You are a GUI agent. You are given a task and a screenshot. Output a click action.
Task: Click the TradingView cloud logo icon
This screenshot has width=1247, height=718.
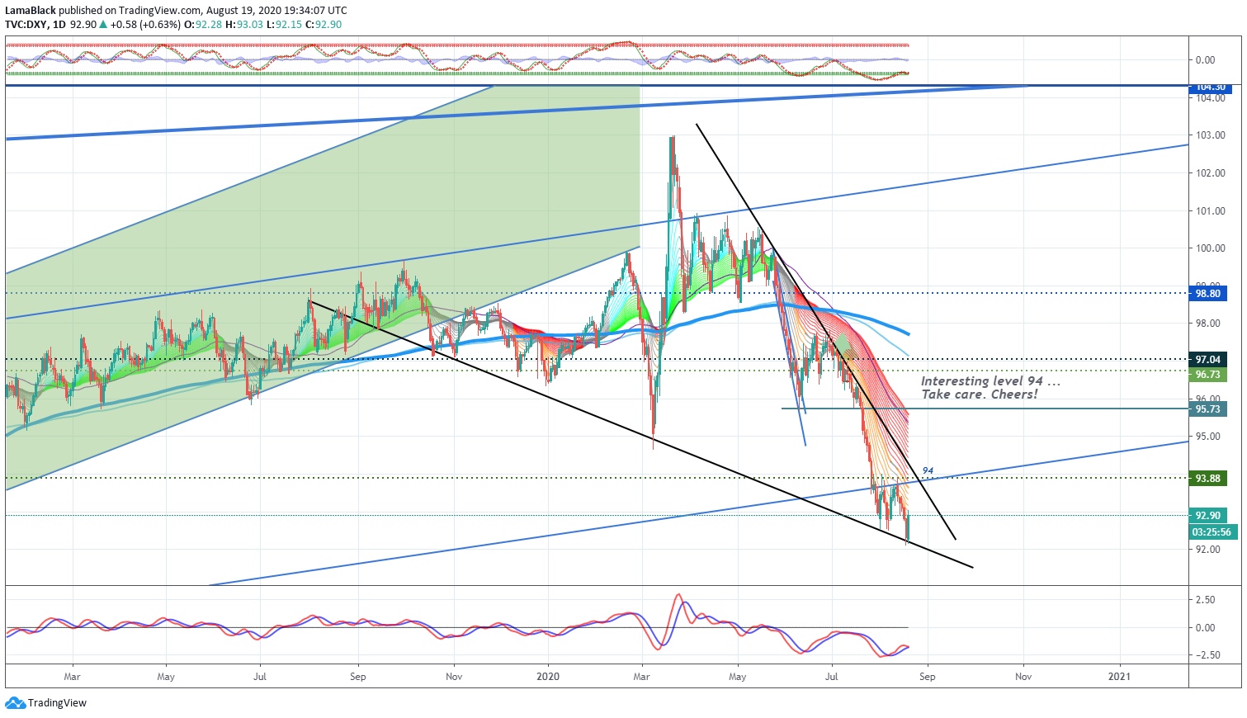[16, 703]
